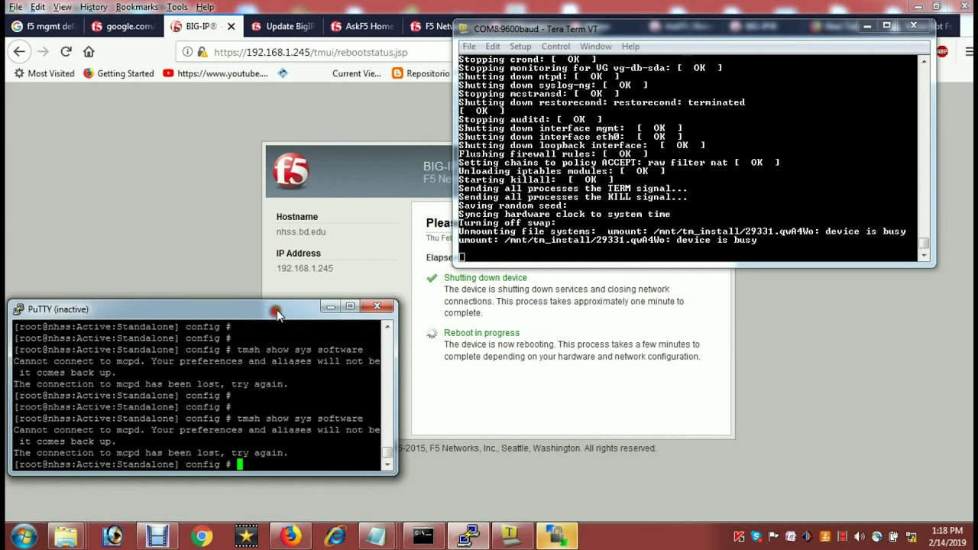Click the hostname nhss.bd.edu text
The image size is (978, 550).
click(301, 232)
